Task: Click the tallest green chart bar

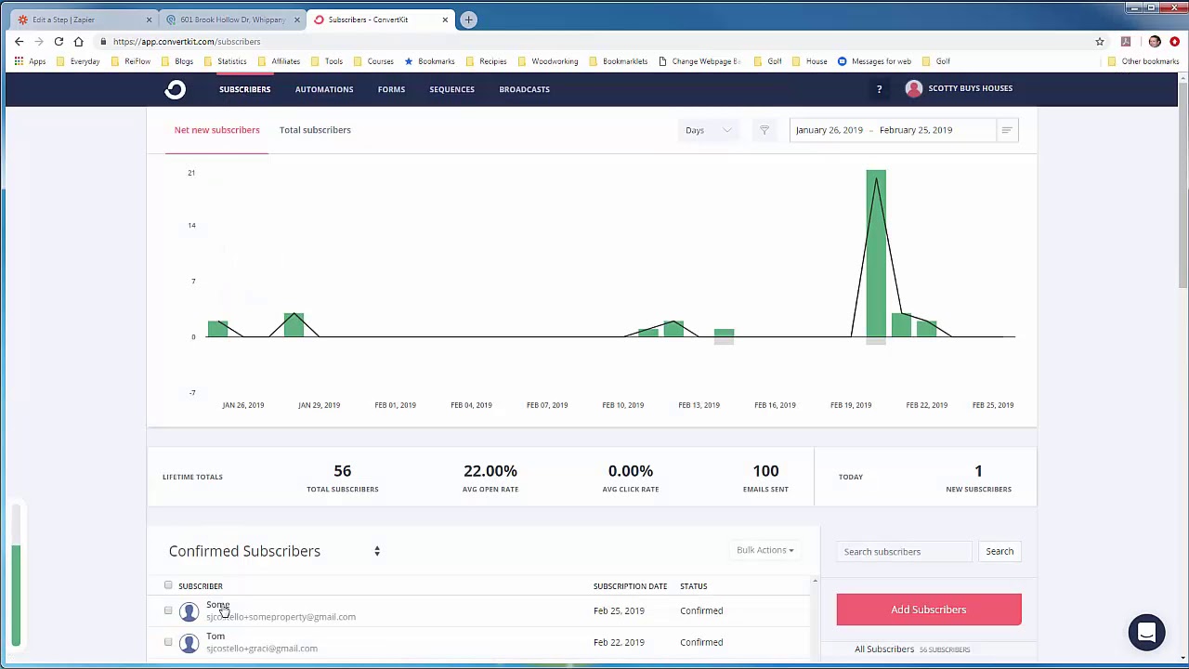Action: (x=876, y=253)
